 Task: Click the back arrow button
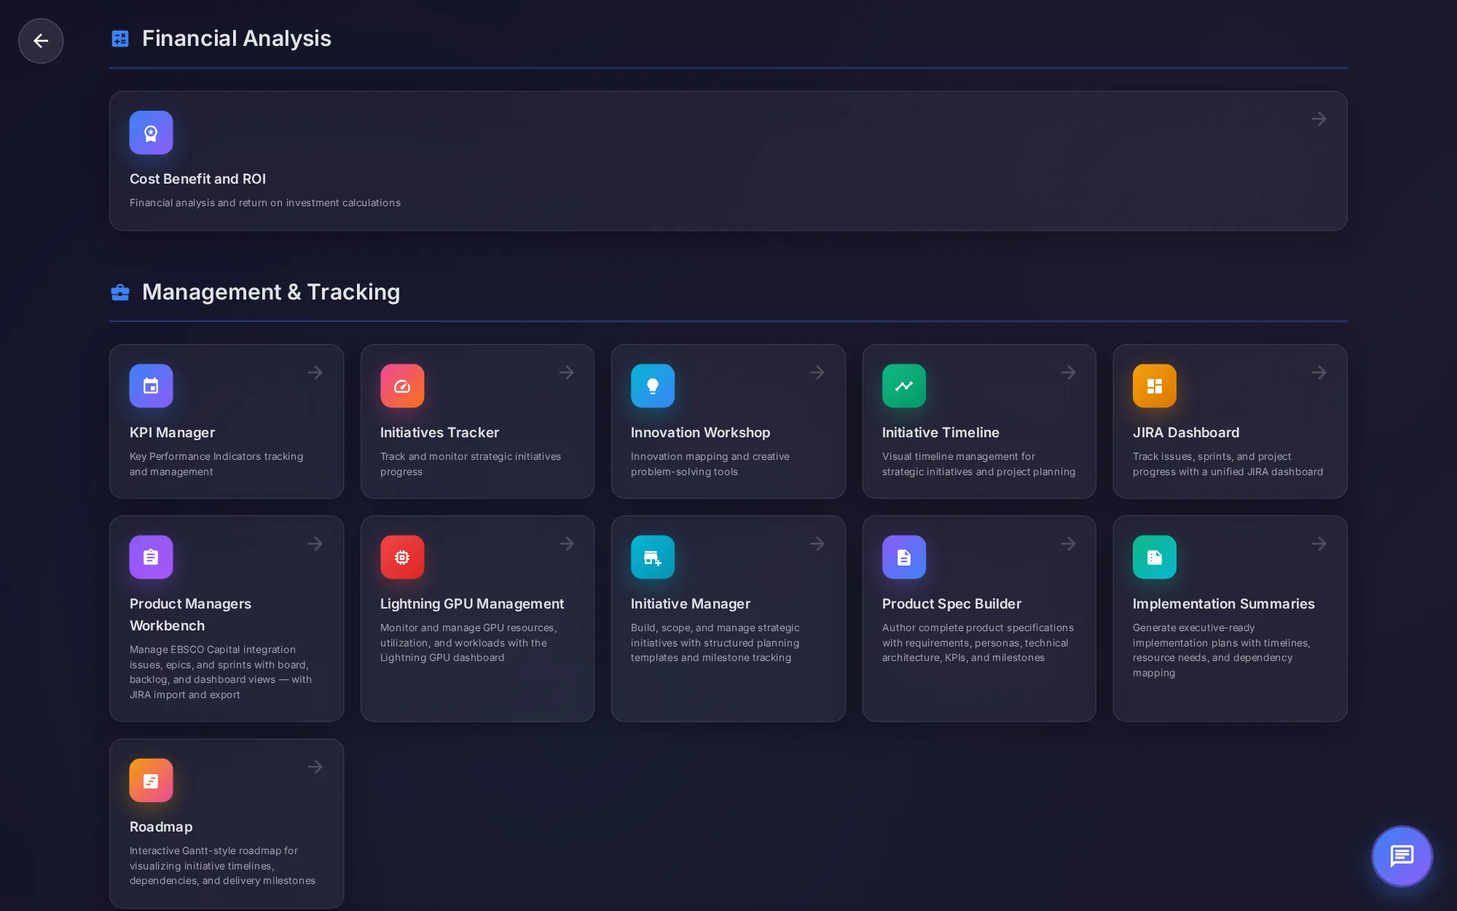41,41
